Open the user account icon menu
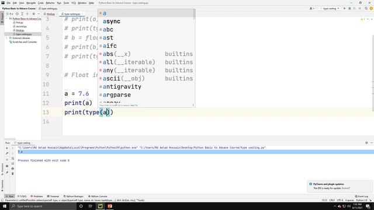 click(311, 8)
